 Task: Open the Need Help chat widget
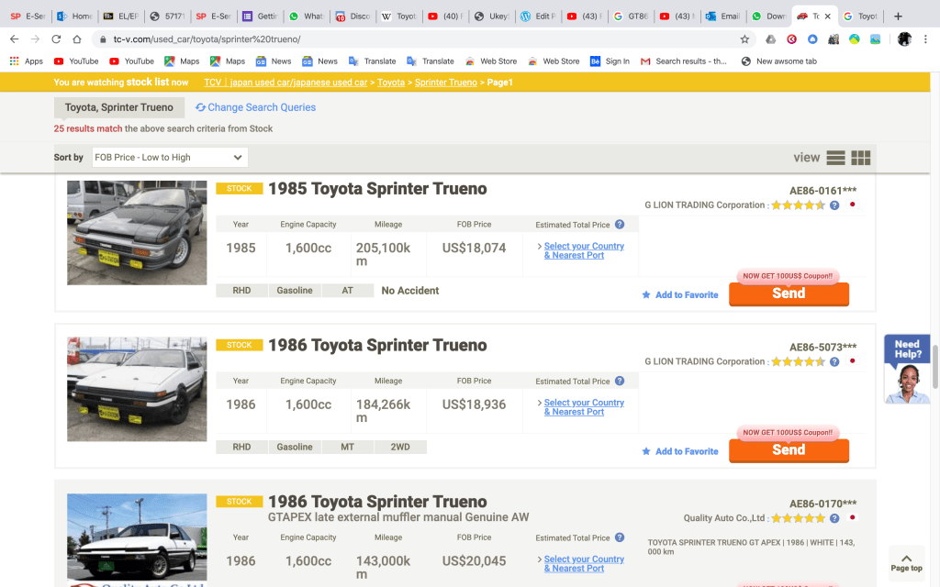point(906,369)
